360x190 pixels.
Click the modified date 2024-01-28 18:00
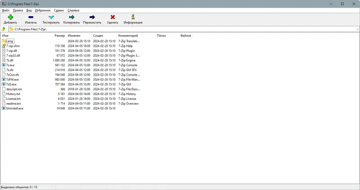pos(79,99)
